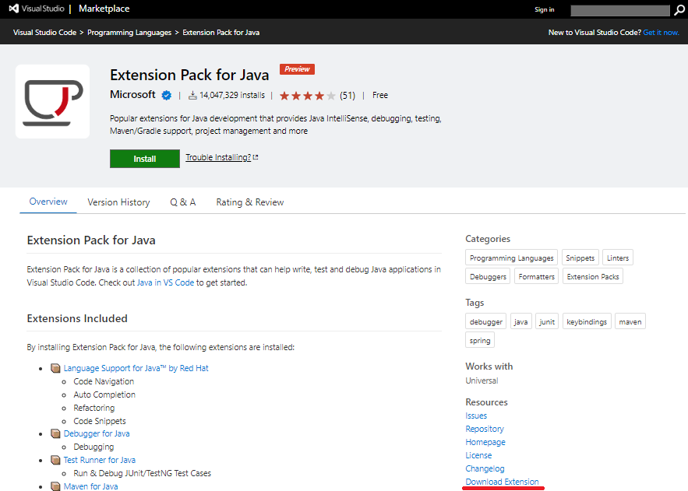688x491 pixels.
Task: Switch to the Overview tab
Action: tap(48, 202)
